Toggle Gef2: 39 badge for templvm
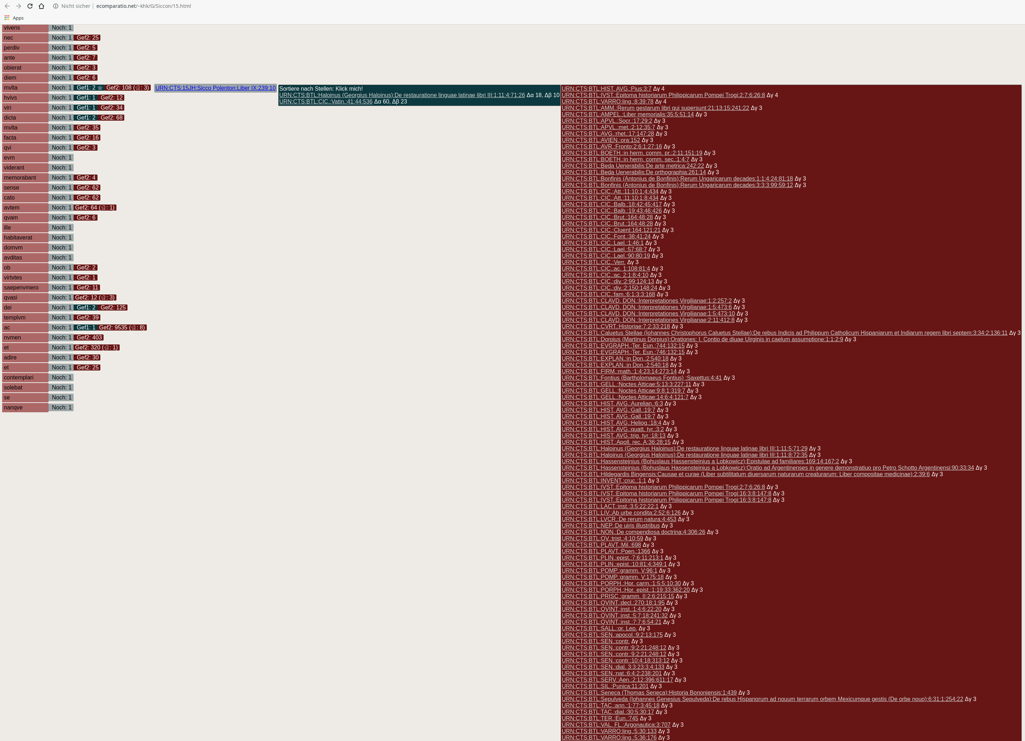The image size is (1025, 741). pos(87,317)
